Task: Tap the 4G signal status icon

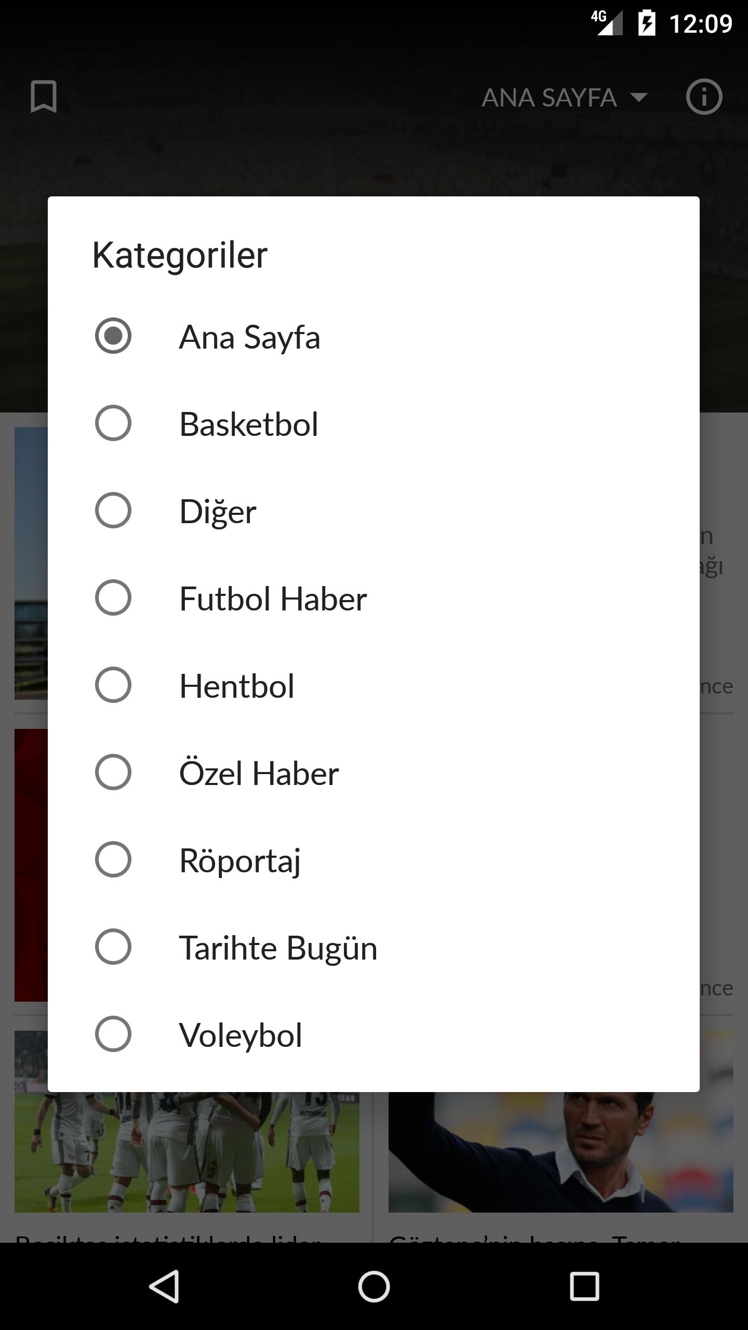Action: pos(607,23)
